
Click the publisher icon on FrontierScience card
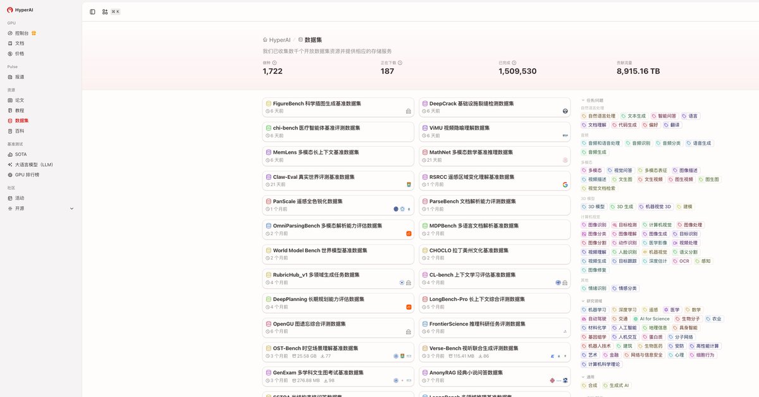pos(565,331)
